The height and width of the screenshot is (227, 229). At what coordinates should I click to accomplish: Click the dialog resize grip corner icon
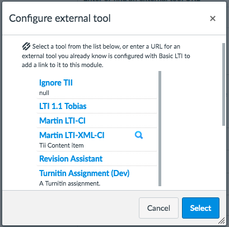[222, 221]
